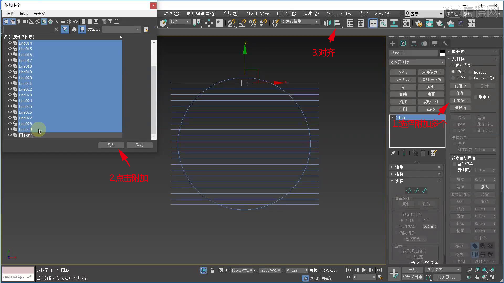Open the 显示 menu in attach dialog

pos(24,14)
